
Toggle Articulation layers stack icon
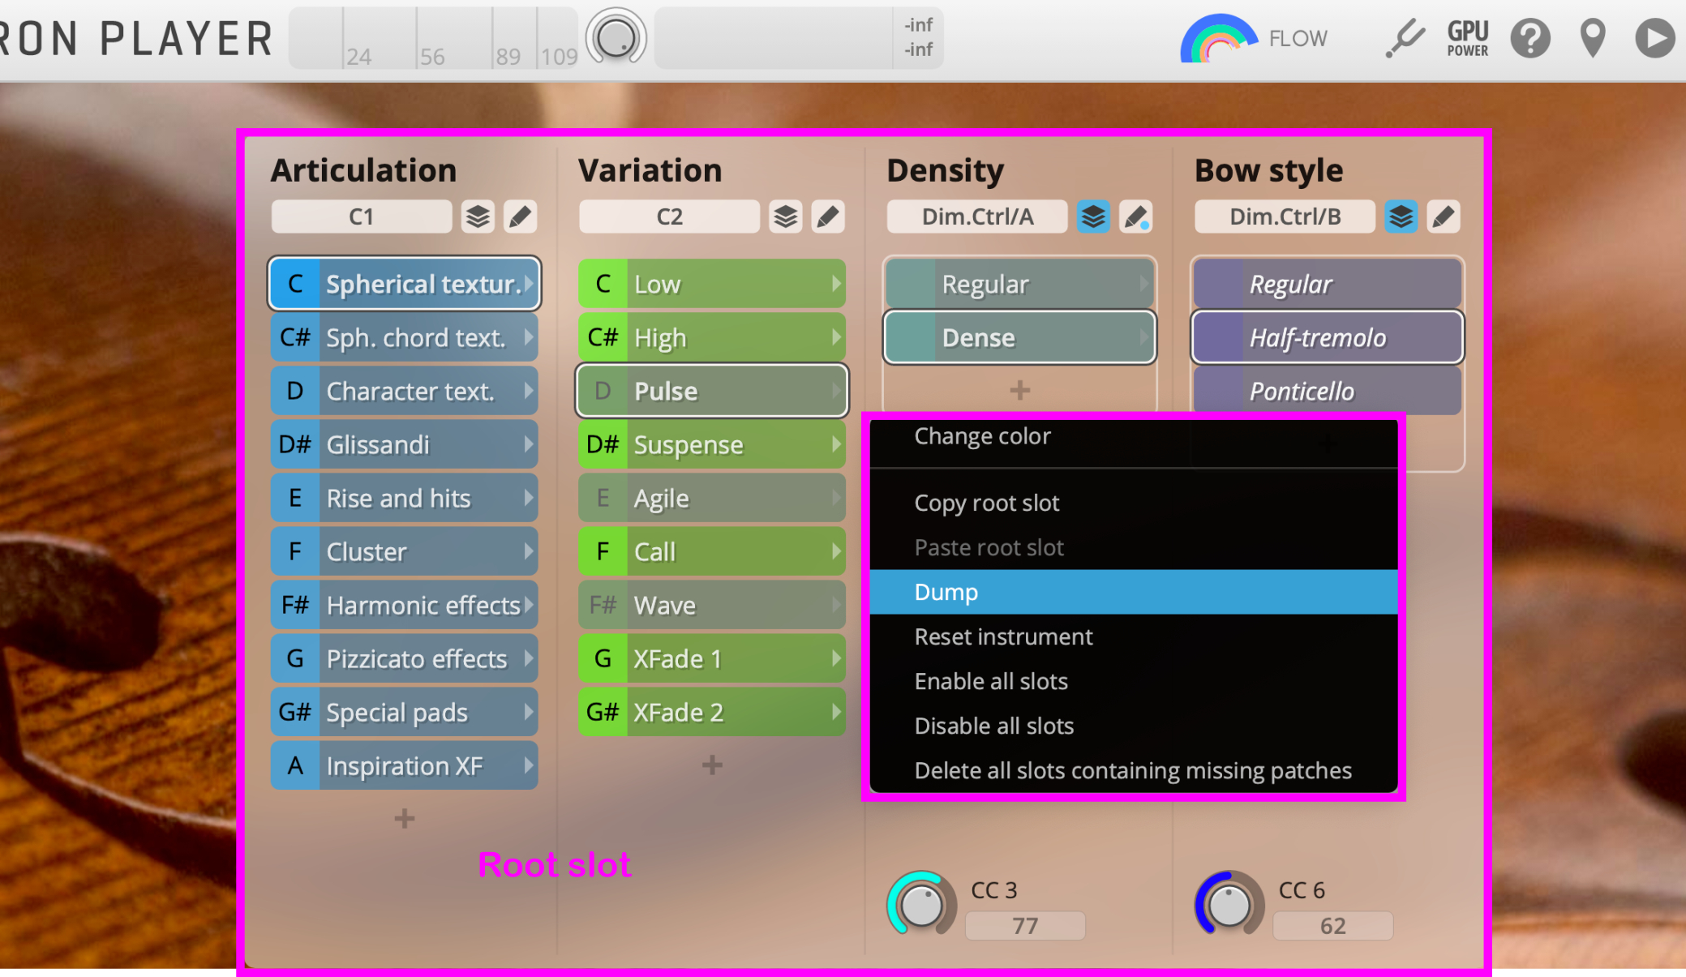478,216
